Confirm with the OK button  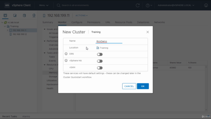(x=143, y=86)
